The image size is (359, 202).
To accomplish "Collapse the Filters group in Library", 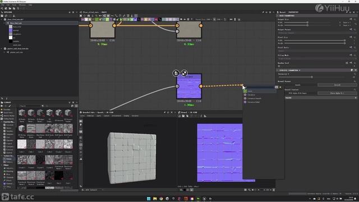I will (x=2, y=165).
